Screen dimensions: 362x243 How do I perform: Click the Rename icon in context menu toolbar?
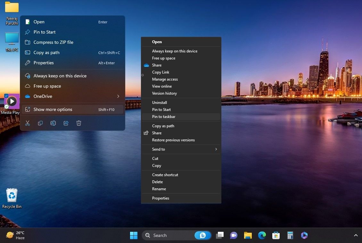53,123
